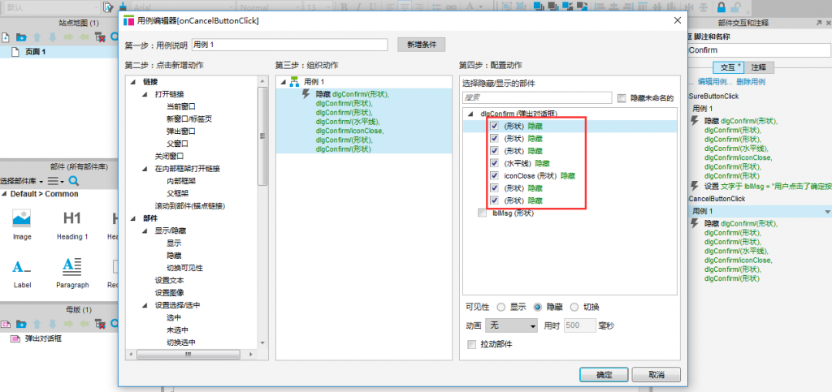
Task: Check the lblMsg (形状) checkbox
Action: click(x=482, y=213)
